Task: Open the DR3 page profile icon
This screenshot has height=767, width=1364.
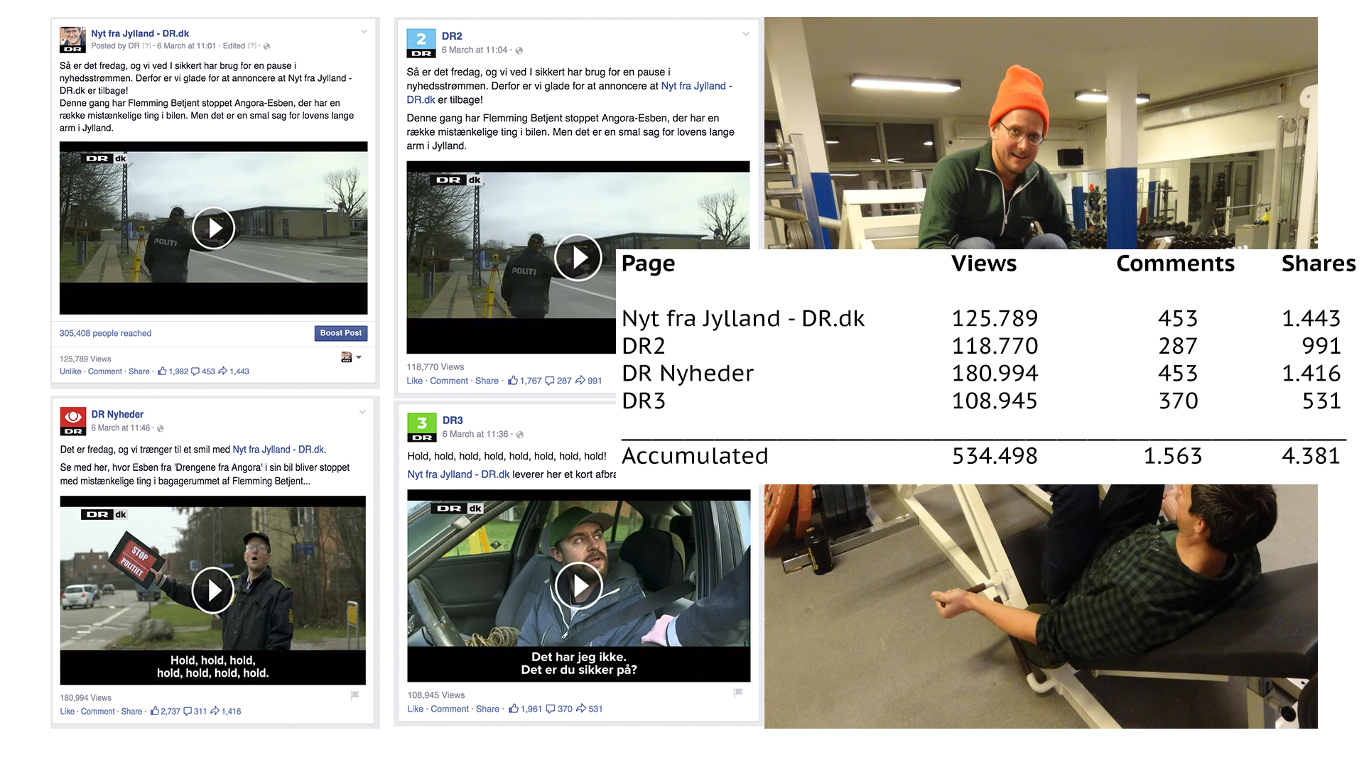Action: pos(421,427)
